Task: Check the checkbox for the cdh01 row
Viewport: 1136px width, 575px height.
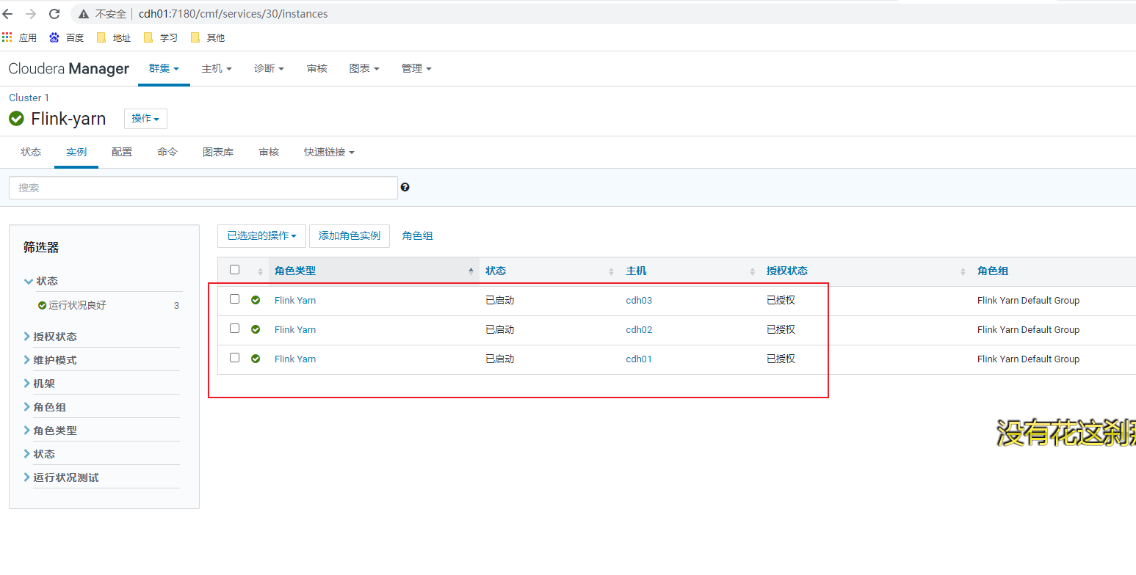Action: coord(234,358)
